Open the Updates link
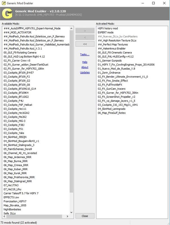Viewport: 170px width, 225px height. point(85,73)
